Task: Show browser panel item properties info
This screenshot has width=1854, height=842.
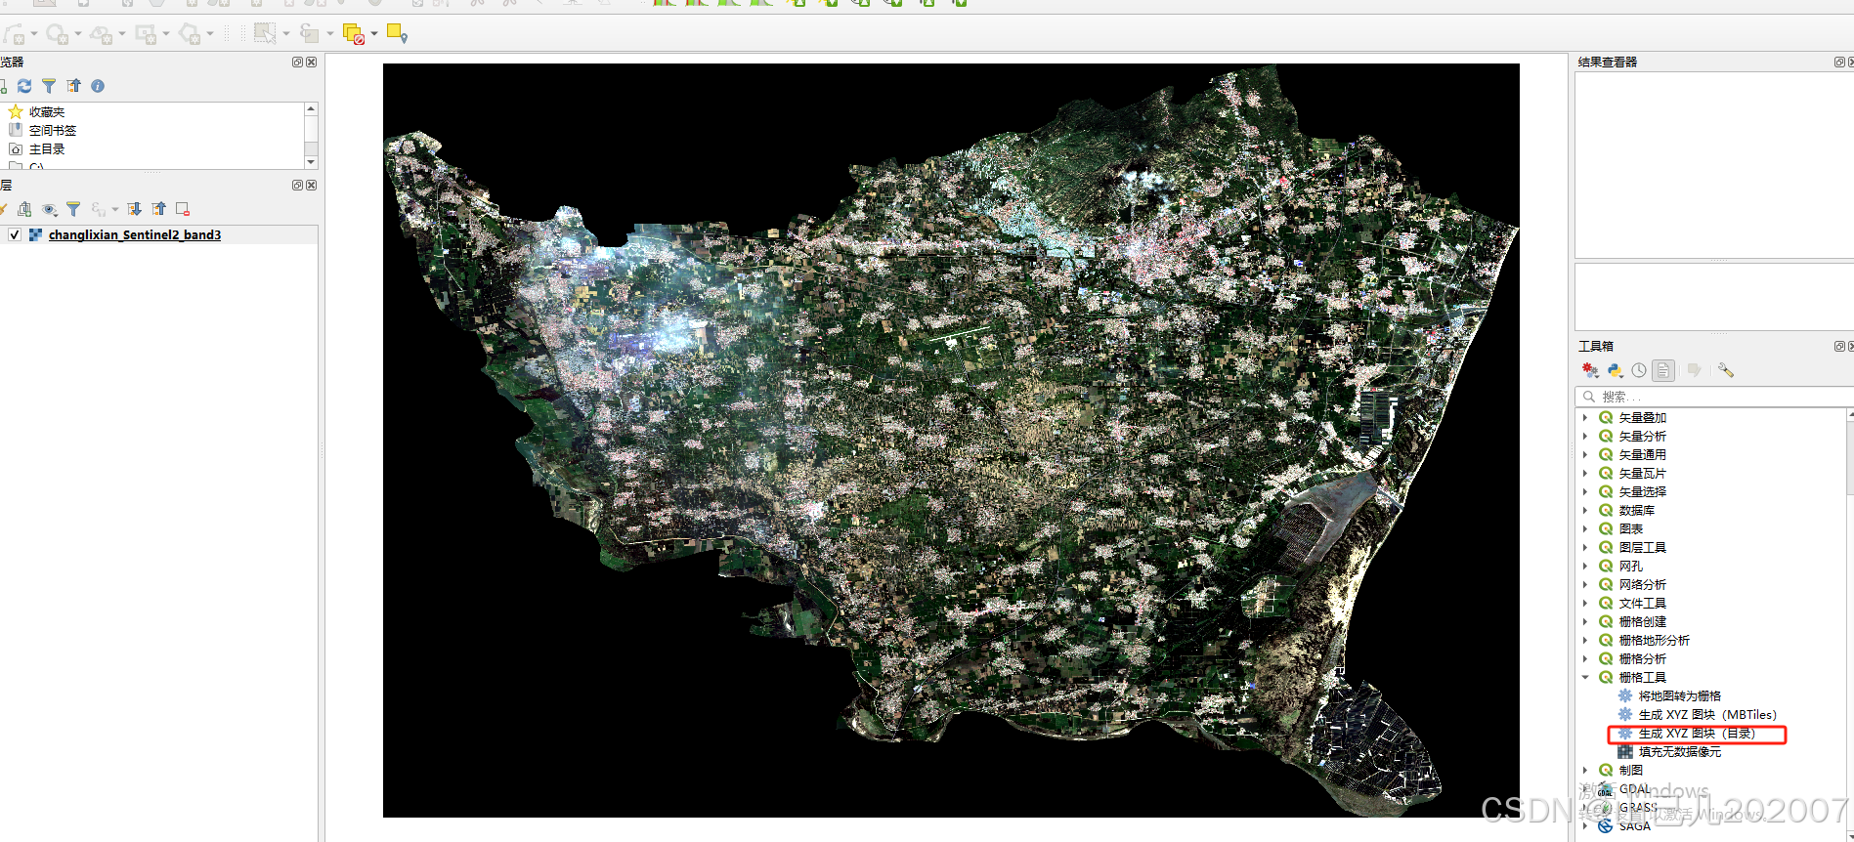Action: [98, 86]
